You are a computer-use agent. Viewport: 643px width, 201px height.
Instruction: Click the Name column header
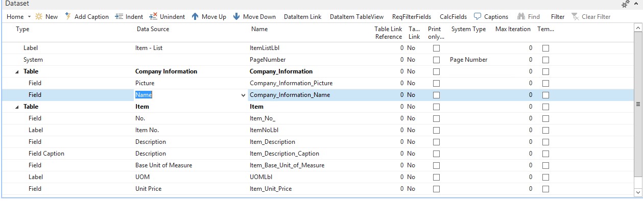(x=259, y=30)
